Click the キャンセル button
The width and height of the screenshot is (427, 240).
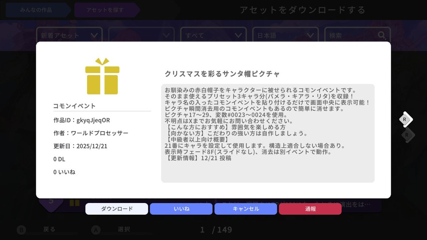(x=246, y=209)
